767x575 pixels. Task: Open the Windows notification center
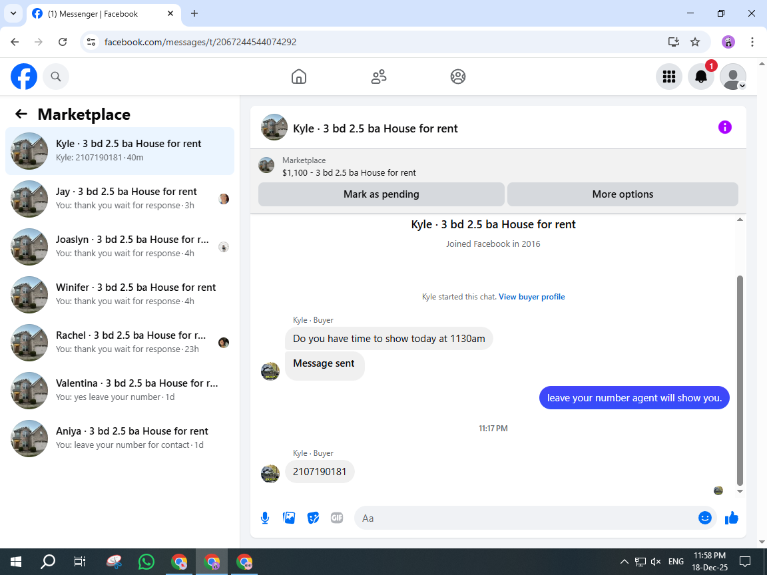pos(745,562)
